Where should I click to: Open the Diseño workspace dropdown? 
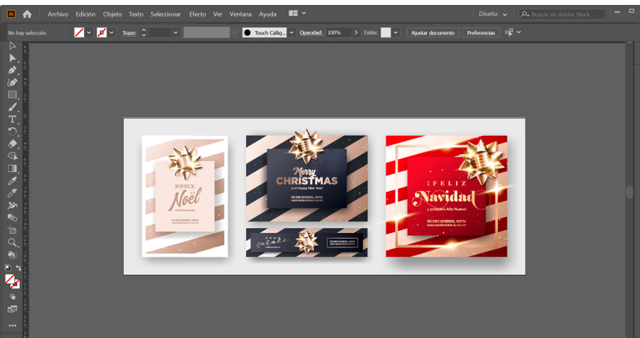coord(493,14)
